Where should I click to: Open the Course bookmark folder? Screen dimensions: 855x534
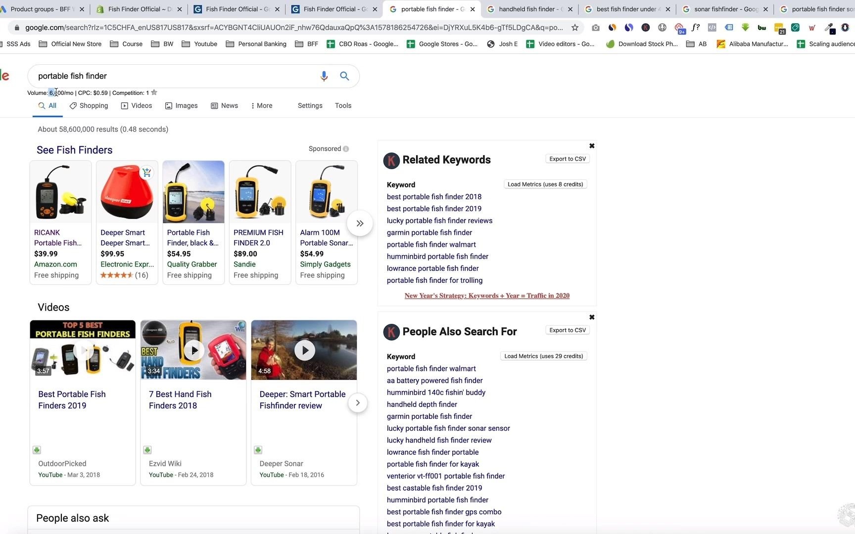(126, 44)
